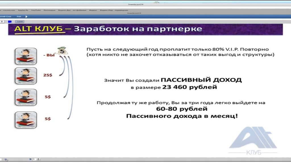Click the student avatar labeled ВЫ
The image size is (291, 163).
pos(26,56)
